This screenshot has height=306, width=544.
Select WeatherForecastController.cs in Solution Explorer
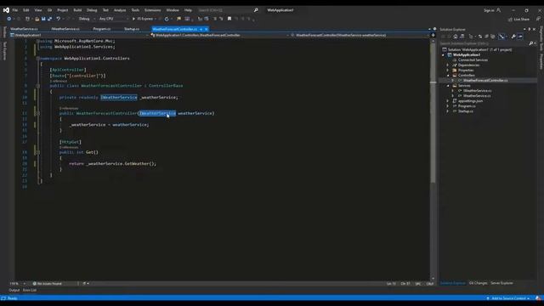click(485, 81)
